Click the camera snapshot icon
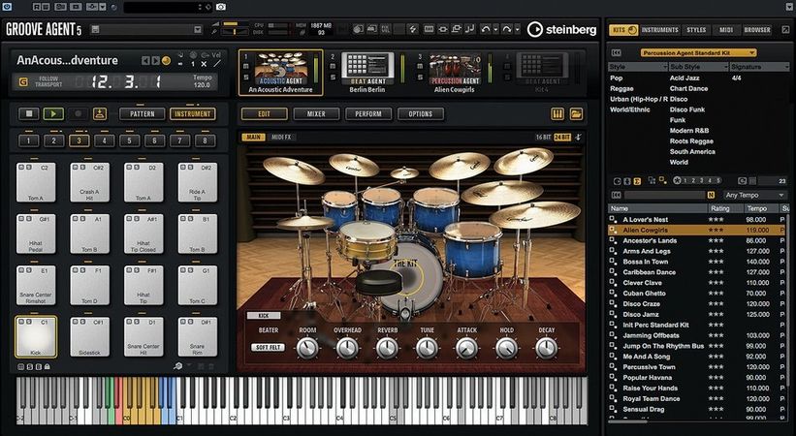 click(221, 6)
